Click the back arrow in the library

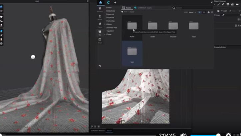point(99,66)
